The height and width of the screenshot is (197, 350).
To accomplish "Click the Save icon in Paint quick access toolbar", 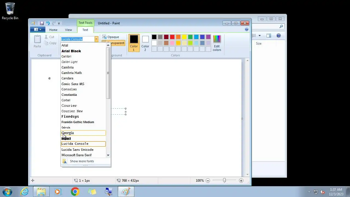I will pyautogui.click(x=42, y=23).
